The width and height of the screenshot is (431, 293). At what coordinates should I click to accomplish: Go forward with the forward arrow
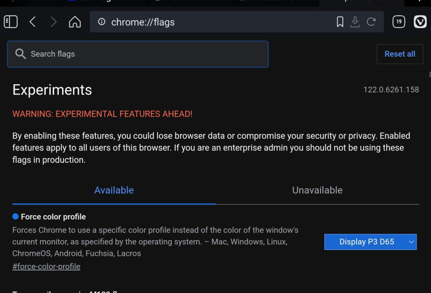tap(53, 22)
